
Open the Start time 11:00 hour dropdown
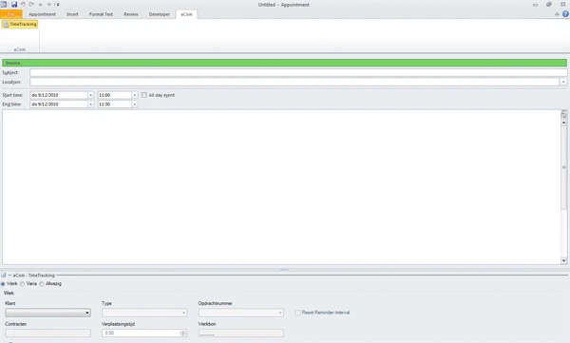135,95
